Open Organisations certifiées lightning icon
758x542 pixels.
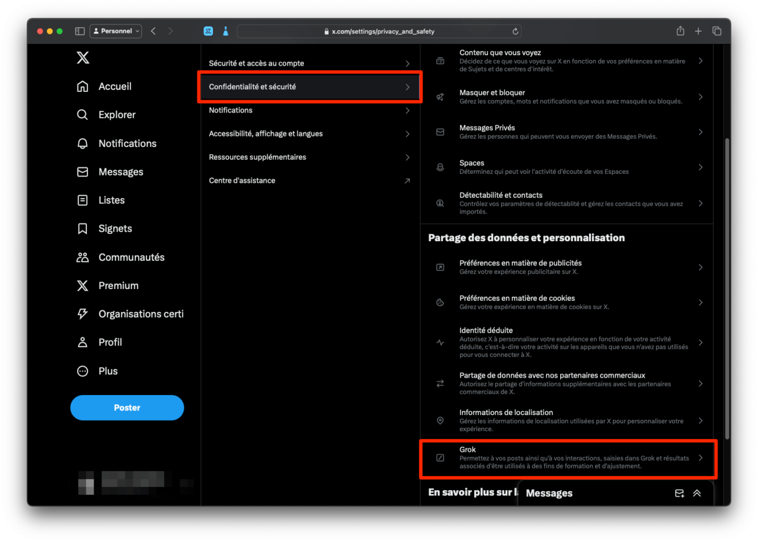point(82,314)
